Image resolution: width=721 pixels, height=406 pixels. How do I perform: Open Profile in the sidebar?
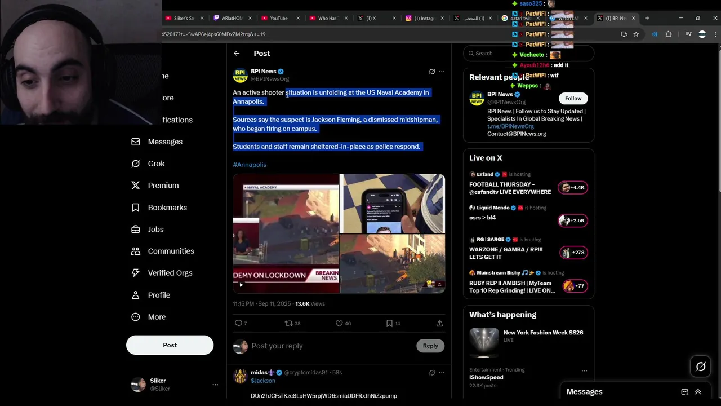(x=159, y=295)
